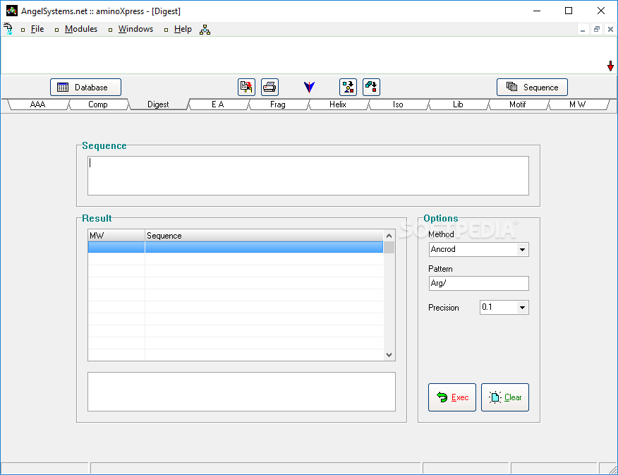Minimize the inner Digest child window
618x475 pixels.
tap(583, 30)
